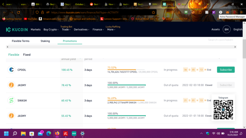Screen dimensions: 246x138
Task: Switch to the Staking tab
Action: pyautogui.click(x=45, y=41)
